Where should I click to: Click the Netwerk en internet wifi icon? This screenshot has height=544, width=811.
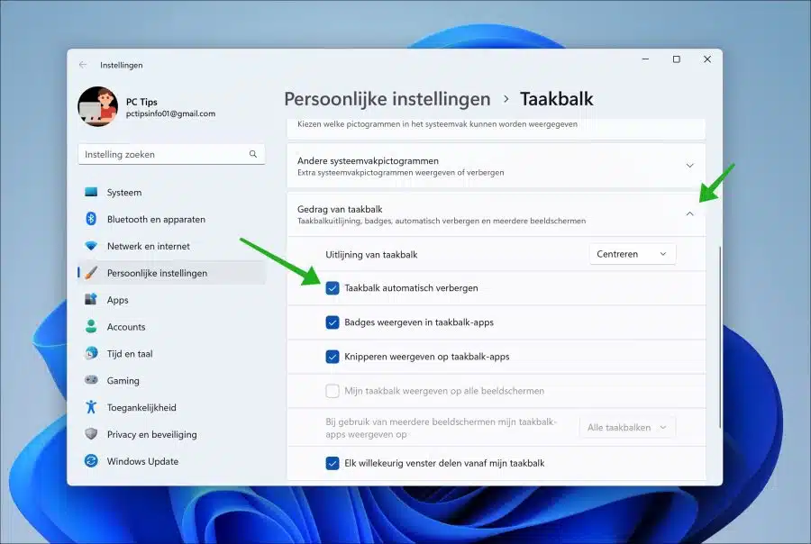tap(91, 246)
